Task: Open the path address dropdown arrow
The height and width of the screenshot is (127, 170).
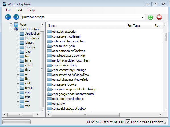Action: click(142, 17)
